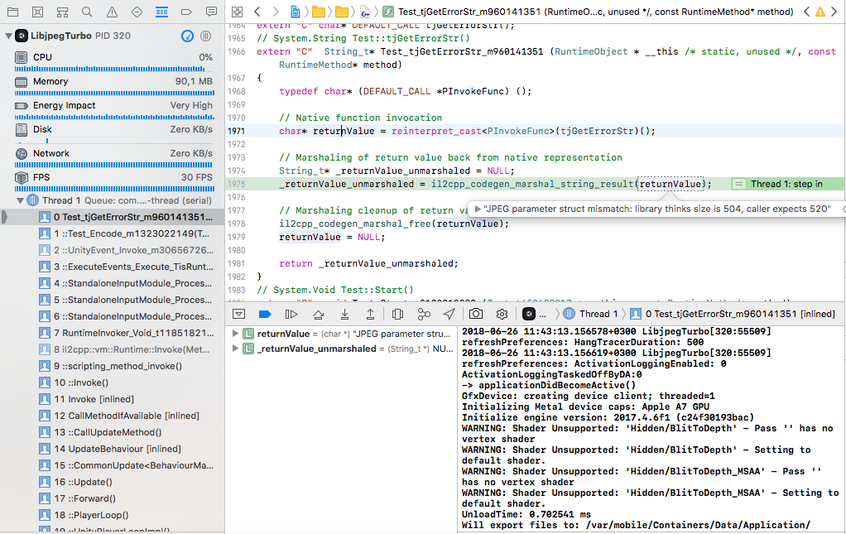Switch to the Find navigator magnifying glass

pyautogui.click(x=86, y=11)
